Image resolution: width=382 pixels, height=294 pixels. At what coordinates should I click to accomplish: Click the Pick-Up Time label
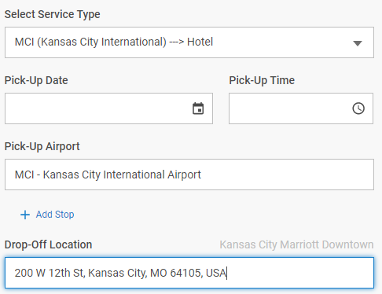262,80
